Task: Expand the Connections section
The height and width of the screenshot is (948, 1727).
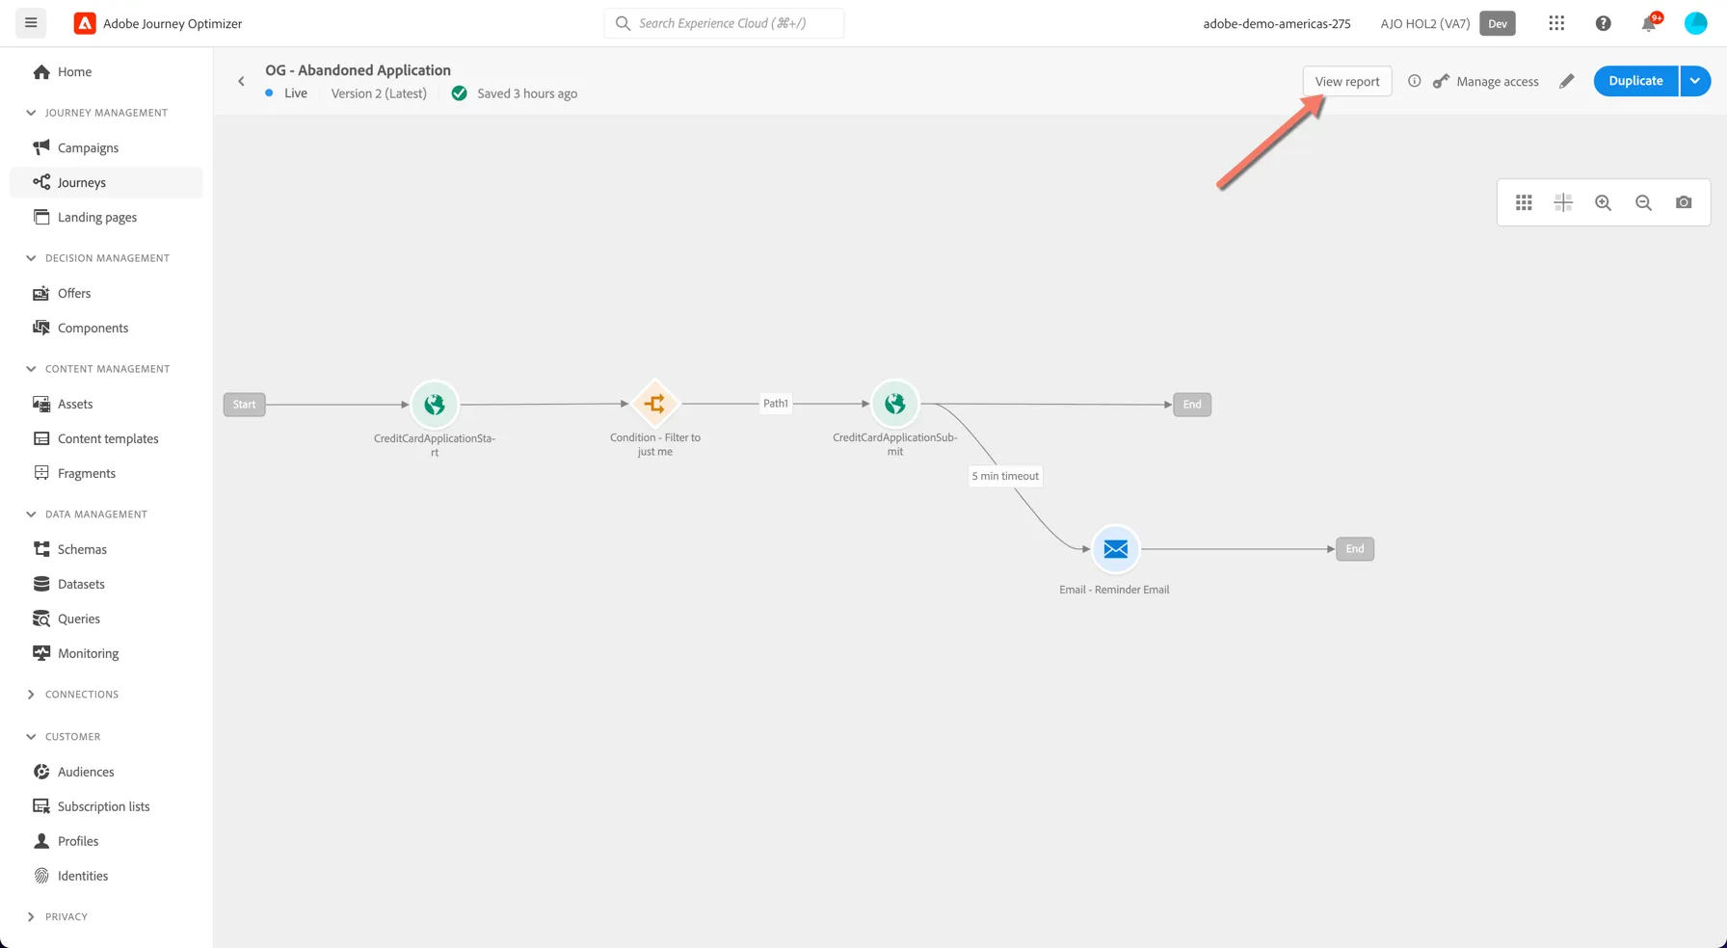Action: 31,695
